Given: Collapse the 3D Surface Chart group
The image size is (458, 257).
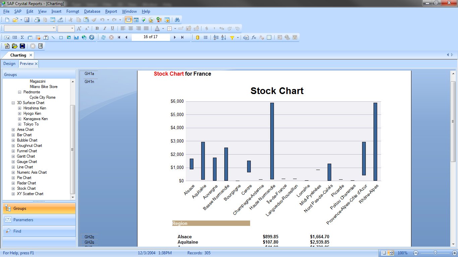Looking at the screenshot, I should click(x=13, y=103).
